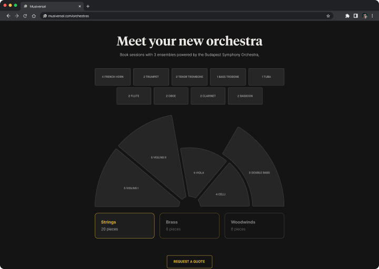The image size is (379, 269).
Task: Open the user profile avatar
Action: tap(365, 16)
